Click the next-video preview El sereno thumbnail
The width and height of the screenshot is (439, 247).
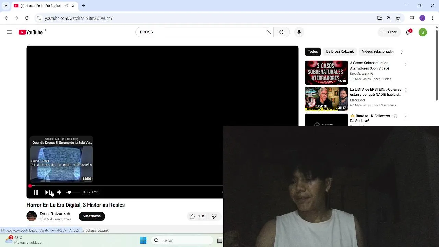click(61, 164)
